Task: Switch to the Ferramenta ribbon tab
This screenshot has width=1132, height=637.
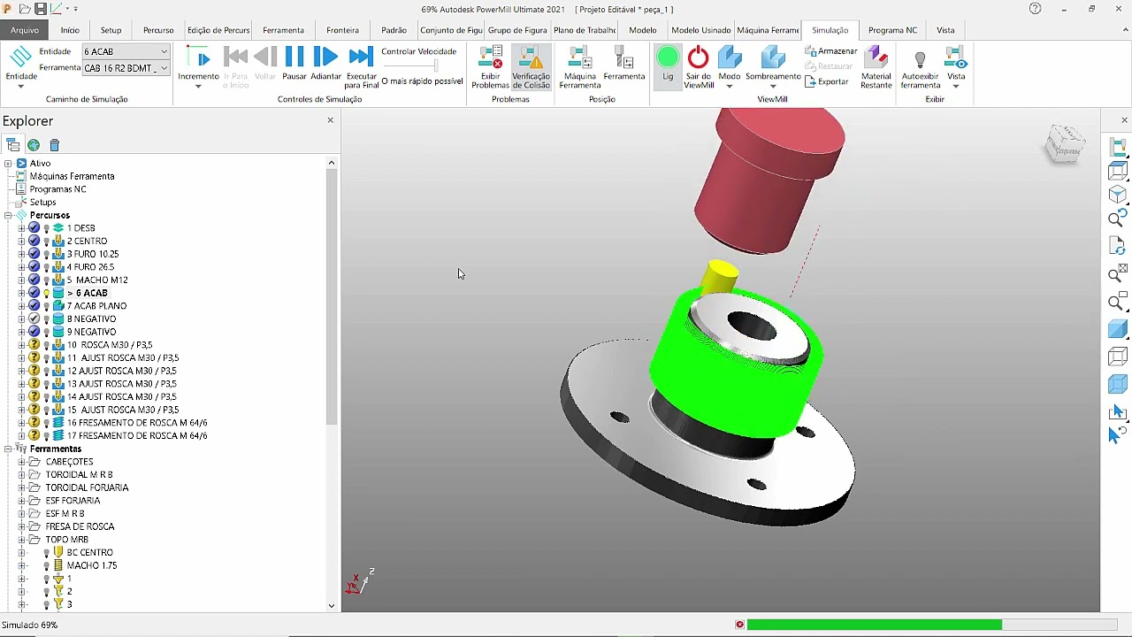Action: click(x=283, y=30)
